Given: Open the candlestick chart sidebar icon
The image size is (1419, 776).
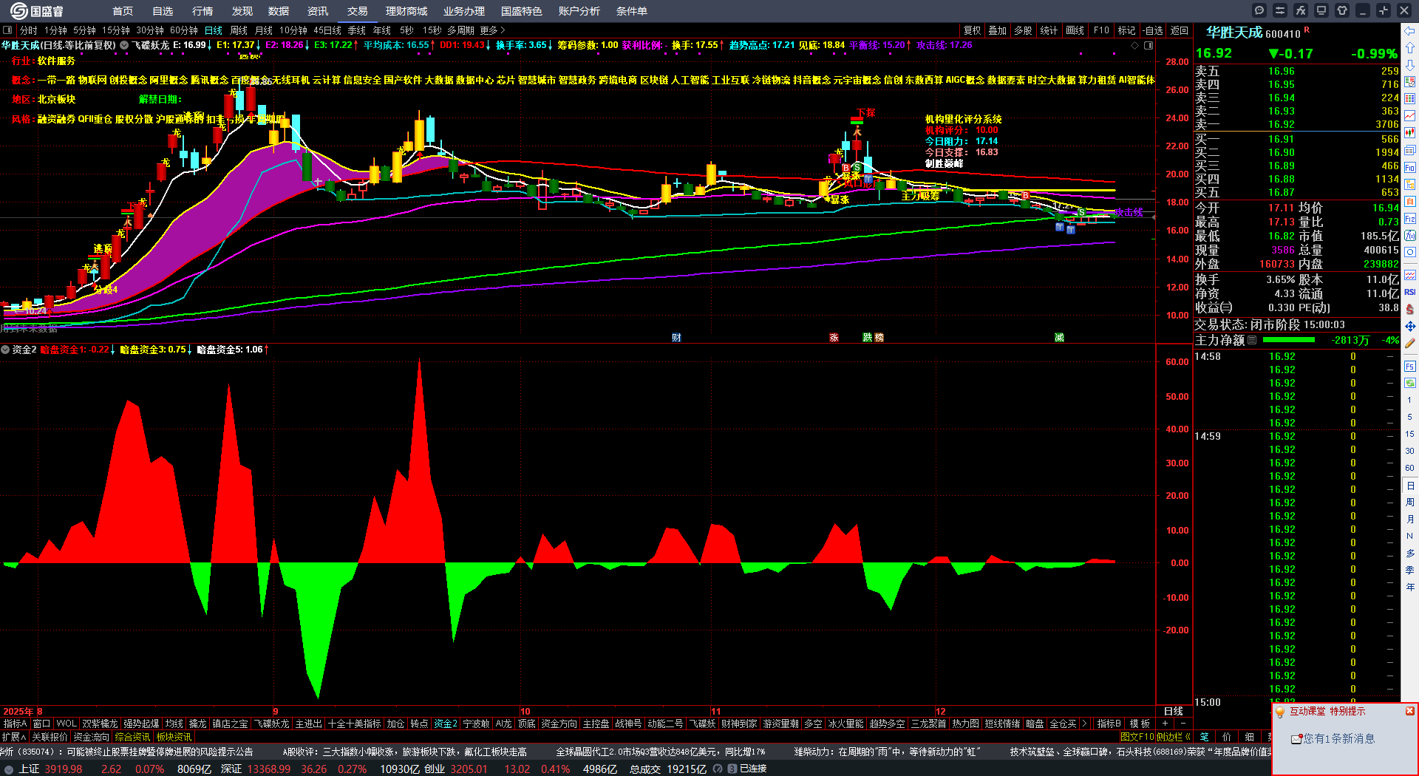Looking at the screenshot, I should coord(1410,133).
